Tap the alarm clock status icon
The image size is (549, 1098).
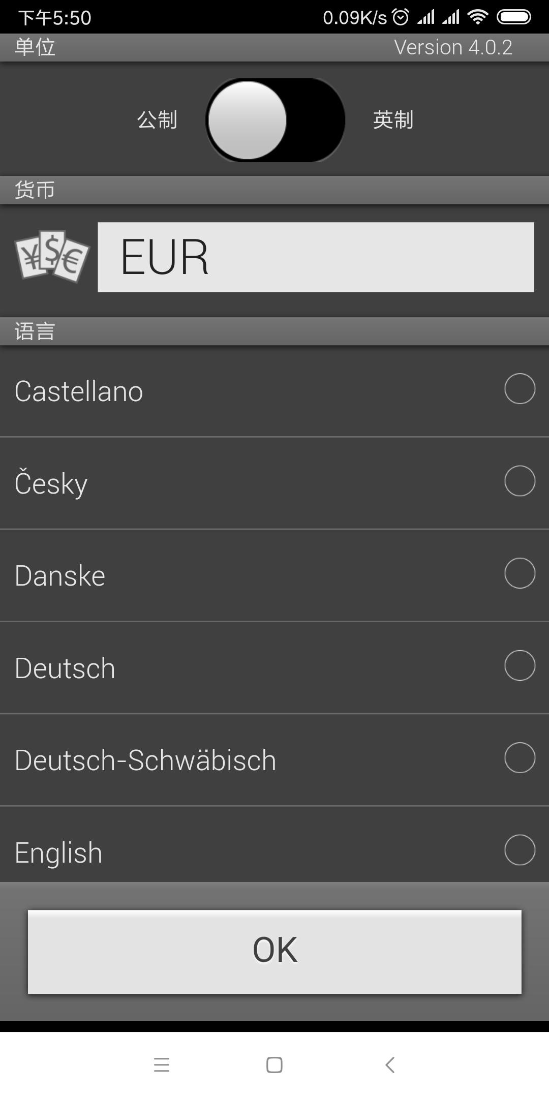(x=401, y=18)
